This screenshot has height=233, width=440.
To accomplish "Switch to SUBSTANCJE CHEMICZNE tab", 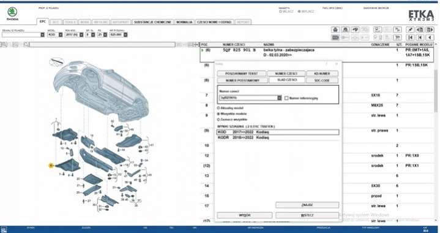I will [152, 22].
